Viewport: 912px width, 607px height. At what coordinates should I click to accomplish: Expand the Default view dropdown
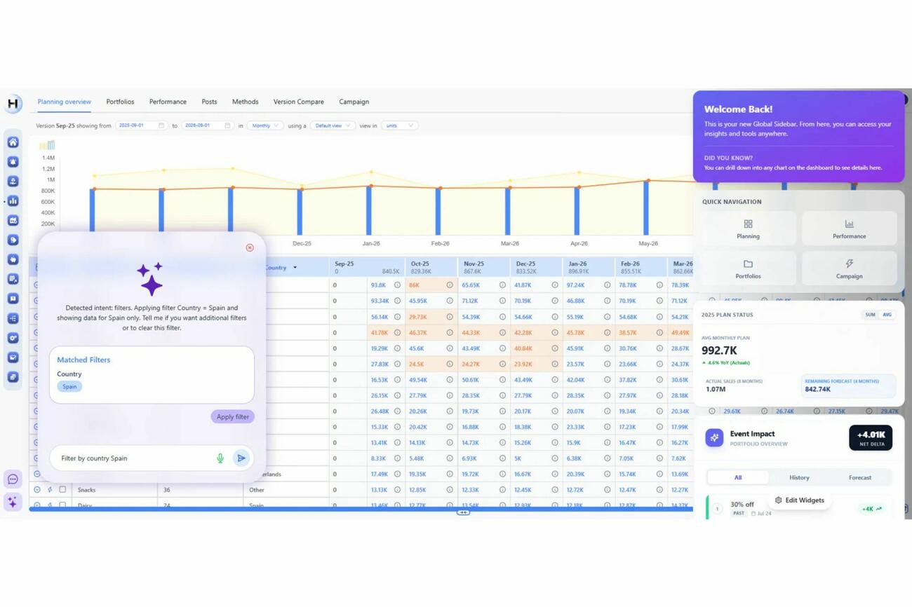[332, 125]
